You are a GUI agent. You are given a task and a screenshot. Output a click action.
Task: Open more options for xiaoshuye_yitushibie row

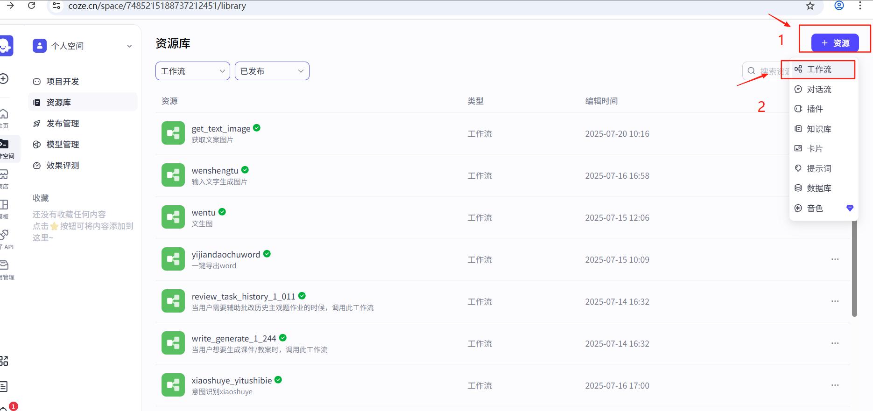click(x=835, y=385)
